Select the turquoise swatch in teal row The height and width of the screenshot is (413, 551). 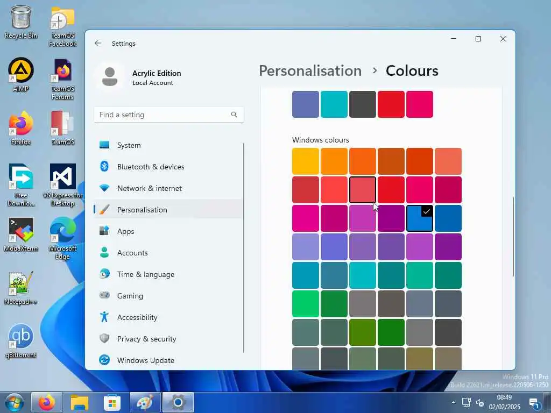(363, 275)
